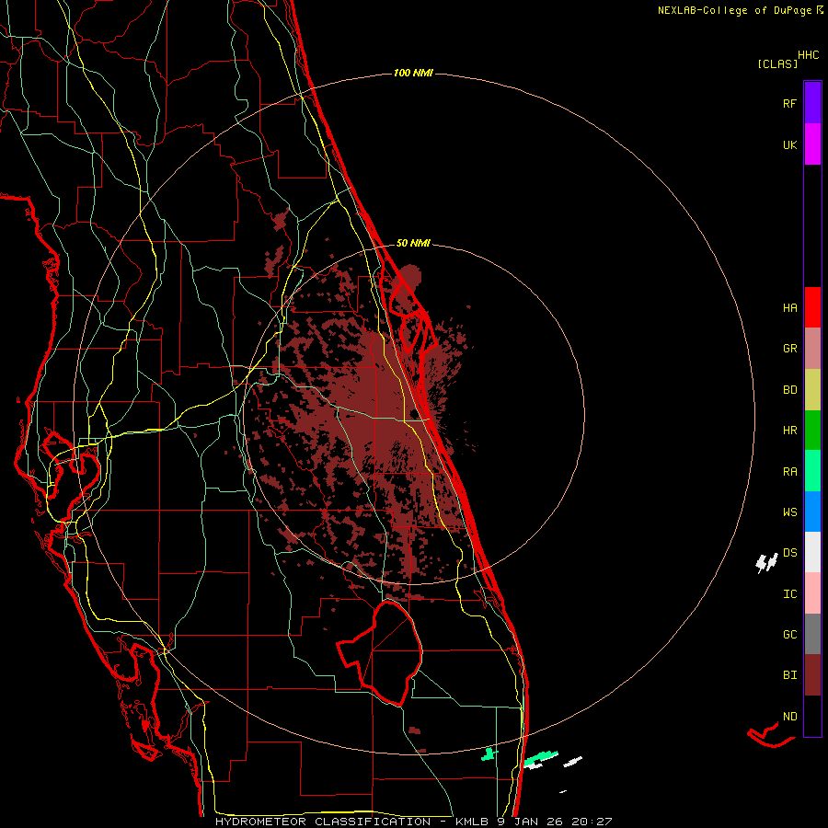Click the HA legend label text

pos(789,308)
